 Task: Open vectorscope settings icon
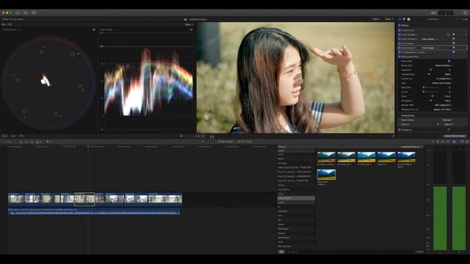point(93,29)
